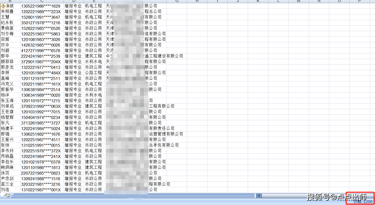Select the cell with name 杨洋
The height and width of the screenshot is (205, 375).
[x=10, y=95]
